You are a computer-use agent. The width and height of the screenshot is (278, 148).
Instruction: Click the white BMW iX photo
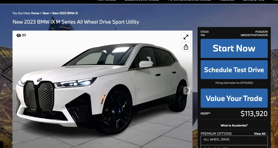(102, 89)
